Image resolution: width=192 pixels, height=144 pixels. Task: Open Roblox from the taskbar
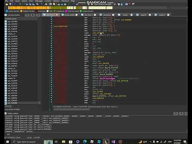[x=92, y=142]
